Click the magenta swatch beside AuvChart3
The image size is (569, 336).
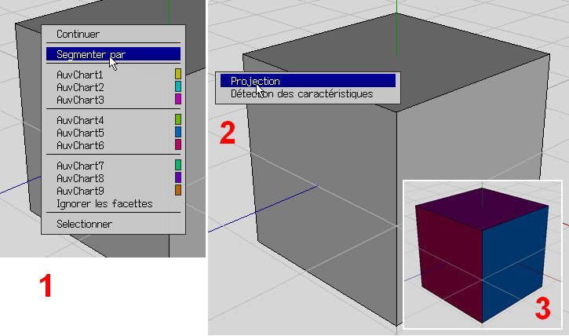pos(178,99)
